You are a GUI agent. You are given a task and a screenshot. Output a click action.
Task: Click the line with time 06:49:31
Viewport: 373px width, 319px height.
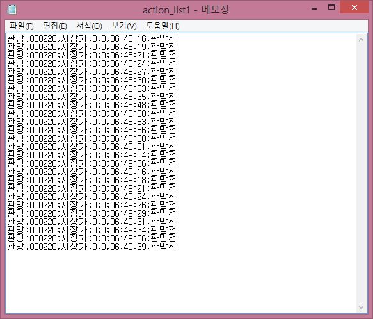[x=91, y=222]
